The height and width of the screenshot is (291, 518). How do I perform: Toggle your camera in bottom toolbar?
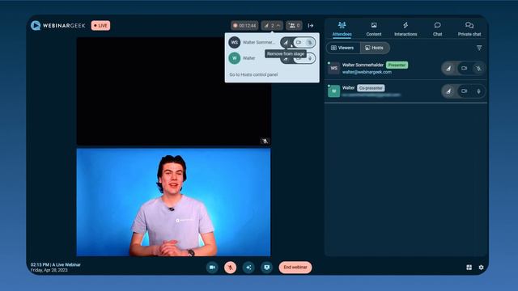point(212,268)
